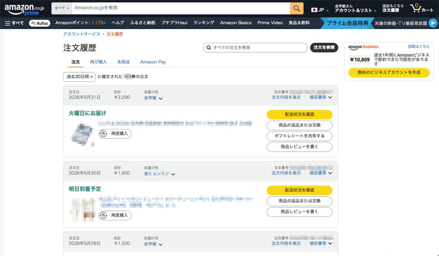Click the Prime Video play arrow icon

click(x=433, y=23)
